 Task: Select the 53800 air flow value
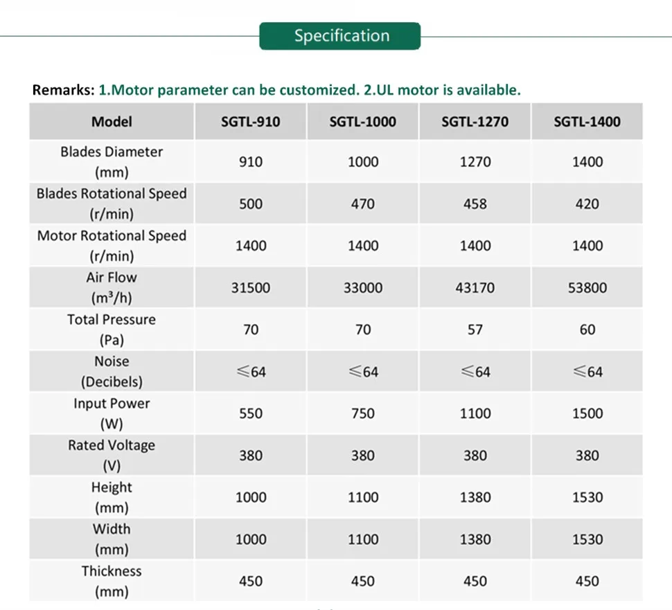587,287
